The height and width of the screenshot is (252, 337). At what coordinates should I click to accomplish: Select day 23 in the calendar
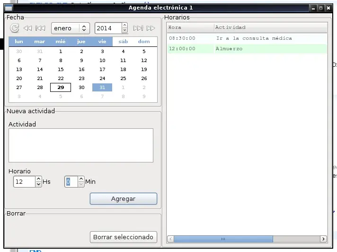pos(81,78)
